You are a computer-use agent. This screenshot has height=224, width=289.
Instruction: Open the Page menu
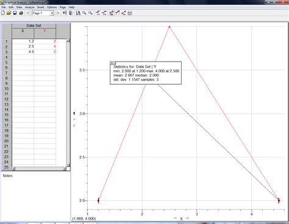[63, 7]
